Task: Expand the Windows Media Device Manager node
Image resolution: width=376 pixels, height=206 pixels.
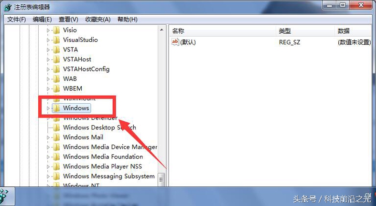Action: tap(48, 147)
